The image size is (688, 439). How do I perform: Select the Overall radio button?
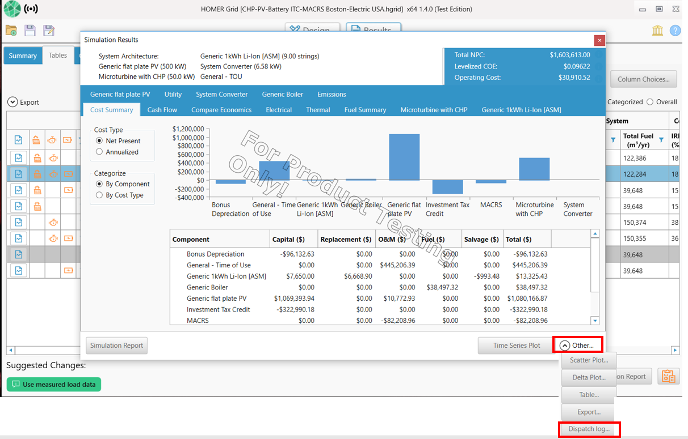[649, 102]
